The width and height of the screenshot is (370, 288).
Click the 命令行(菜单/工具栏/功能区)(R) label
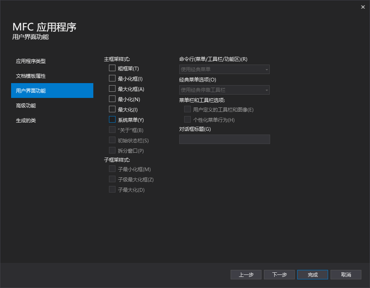click(213, 59)
